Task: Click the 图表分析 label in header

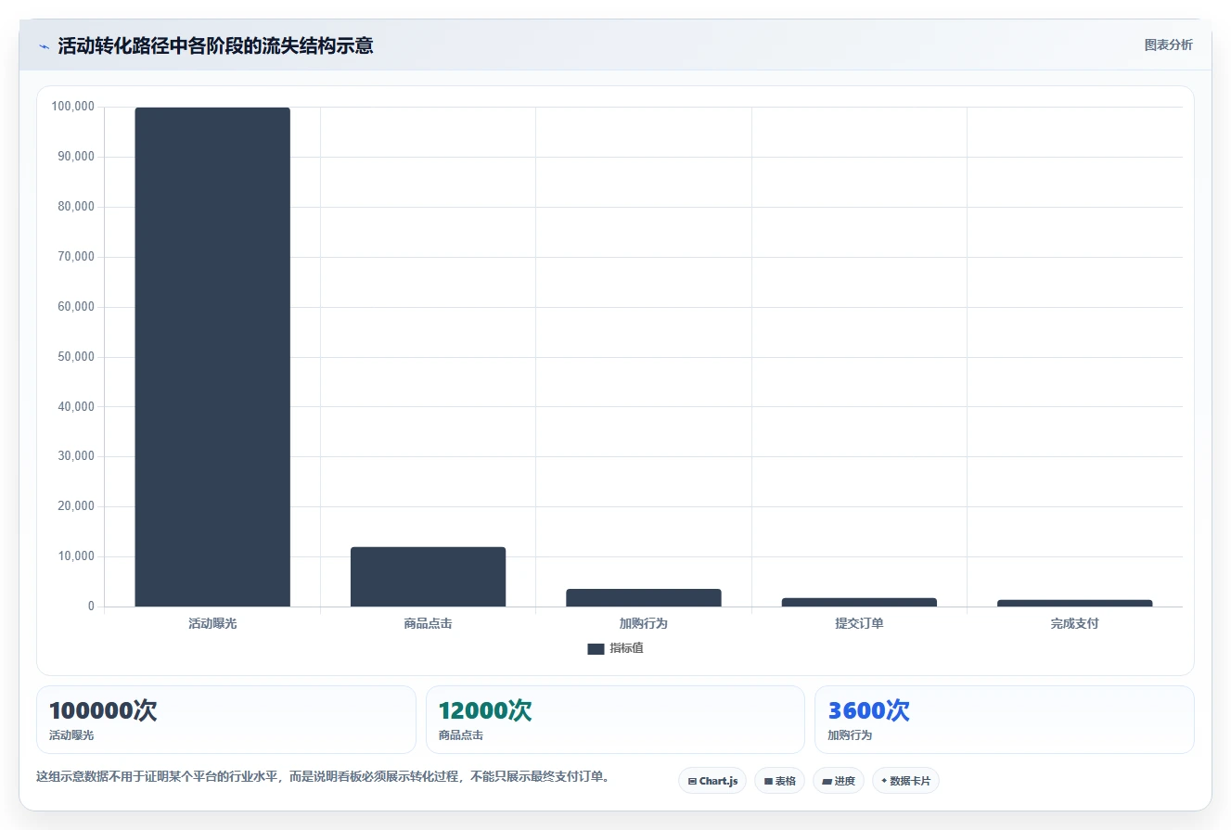Action: (1168, 45)
